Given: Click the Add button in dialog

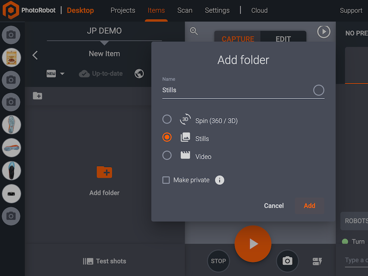Looking at the screenshot, I should point(310,206).
